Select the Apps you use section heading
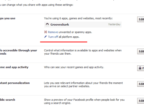 point(8,18)
